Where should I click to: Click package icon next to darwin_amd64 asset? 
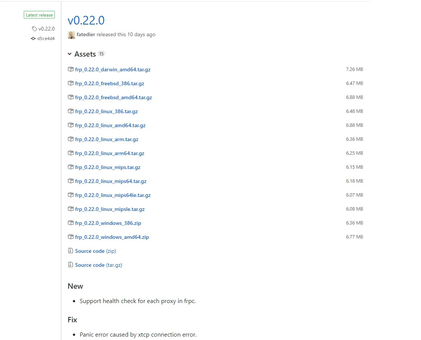tap(71, 69)
